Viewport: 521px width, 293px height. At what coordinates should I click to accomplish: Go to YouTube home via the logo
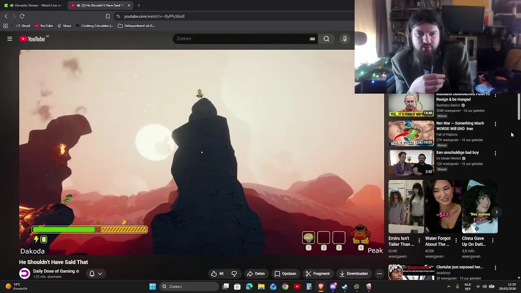point(32,39)
